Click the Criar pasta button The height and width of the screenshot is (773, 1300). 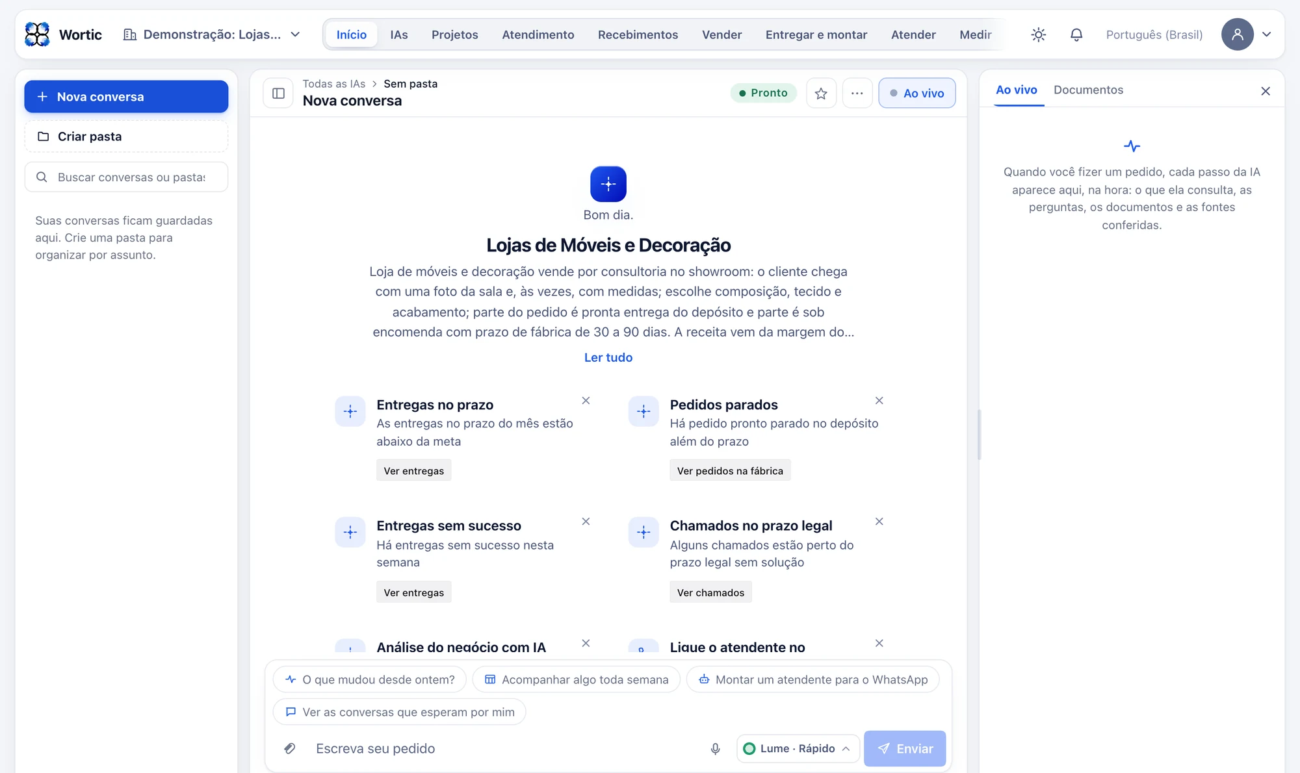click(126, 136)
